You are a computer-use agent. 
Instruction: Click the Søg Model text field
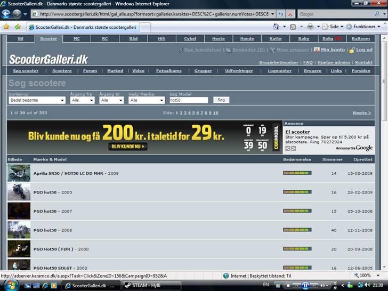coord(189,100)
